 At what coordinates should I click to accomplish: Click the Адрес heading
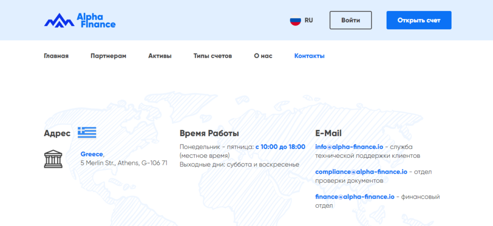[57, 133]
